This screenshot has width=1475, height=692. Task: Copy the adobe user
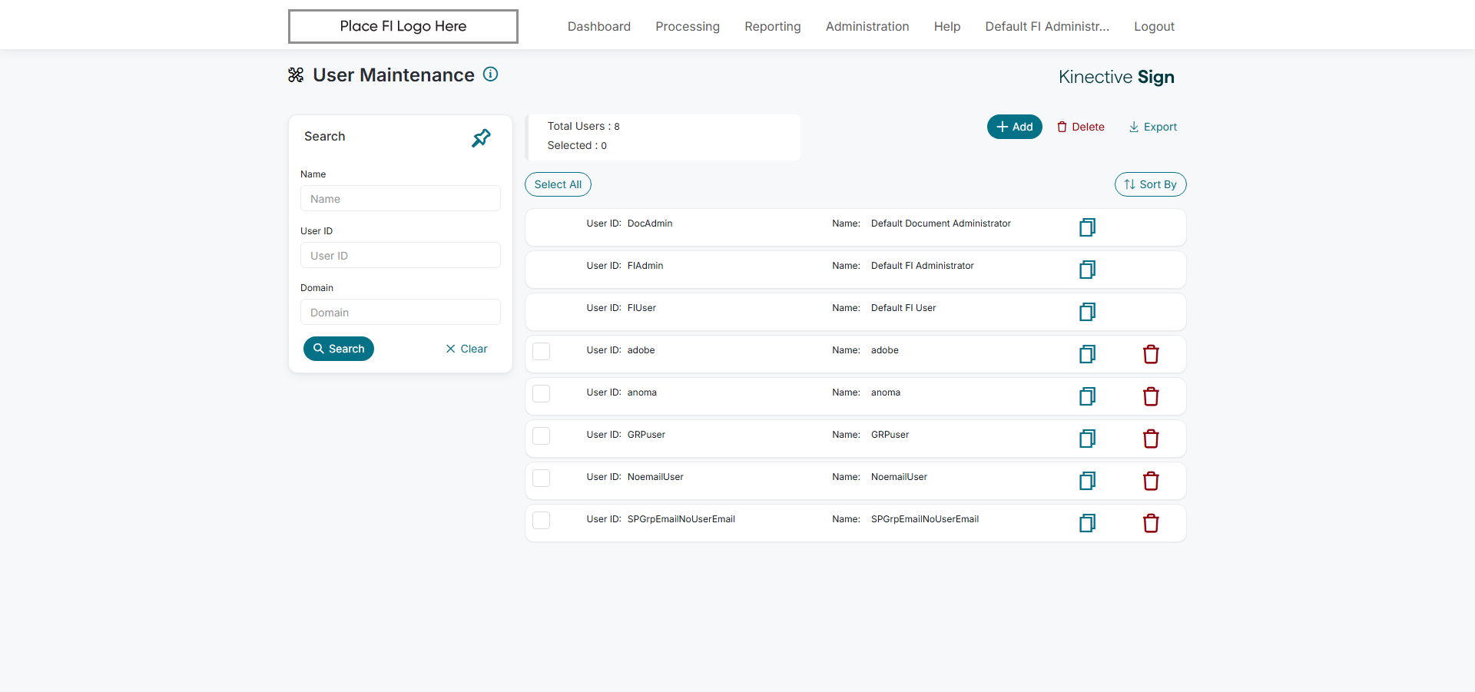tap(1087, 354)
